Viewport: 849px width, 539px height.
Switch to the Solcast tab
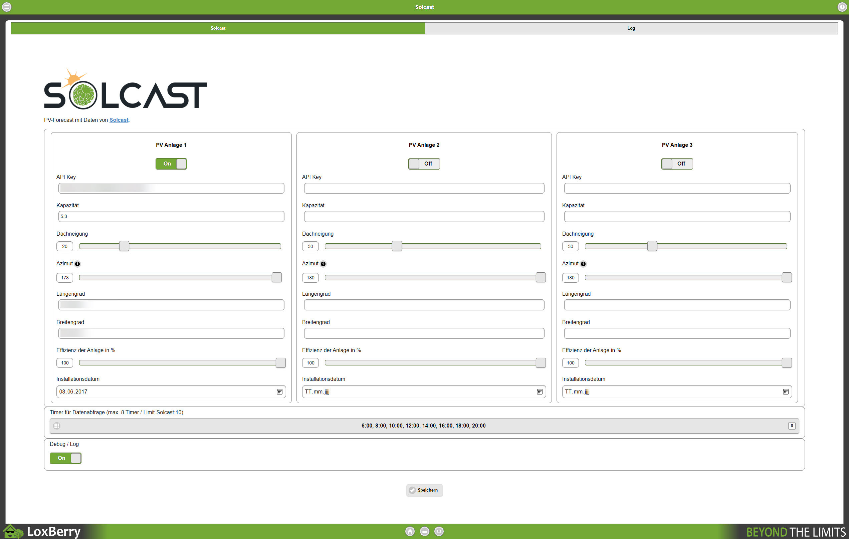(x=218, y=28)
